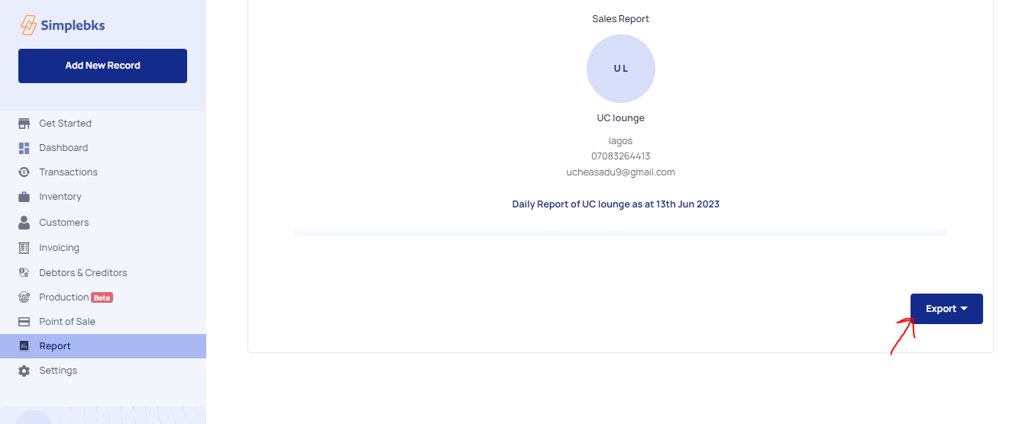Click the Add New Record button

(102, 66)
